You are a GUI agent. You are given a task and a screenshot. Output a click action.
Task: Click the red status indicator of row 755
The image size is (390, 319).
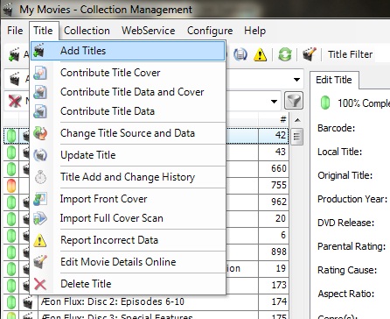(x=11, y=185)
